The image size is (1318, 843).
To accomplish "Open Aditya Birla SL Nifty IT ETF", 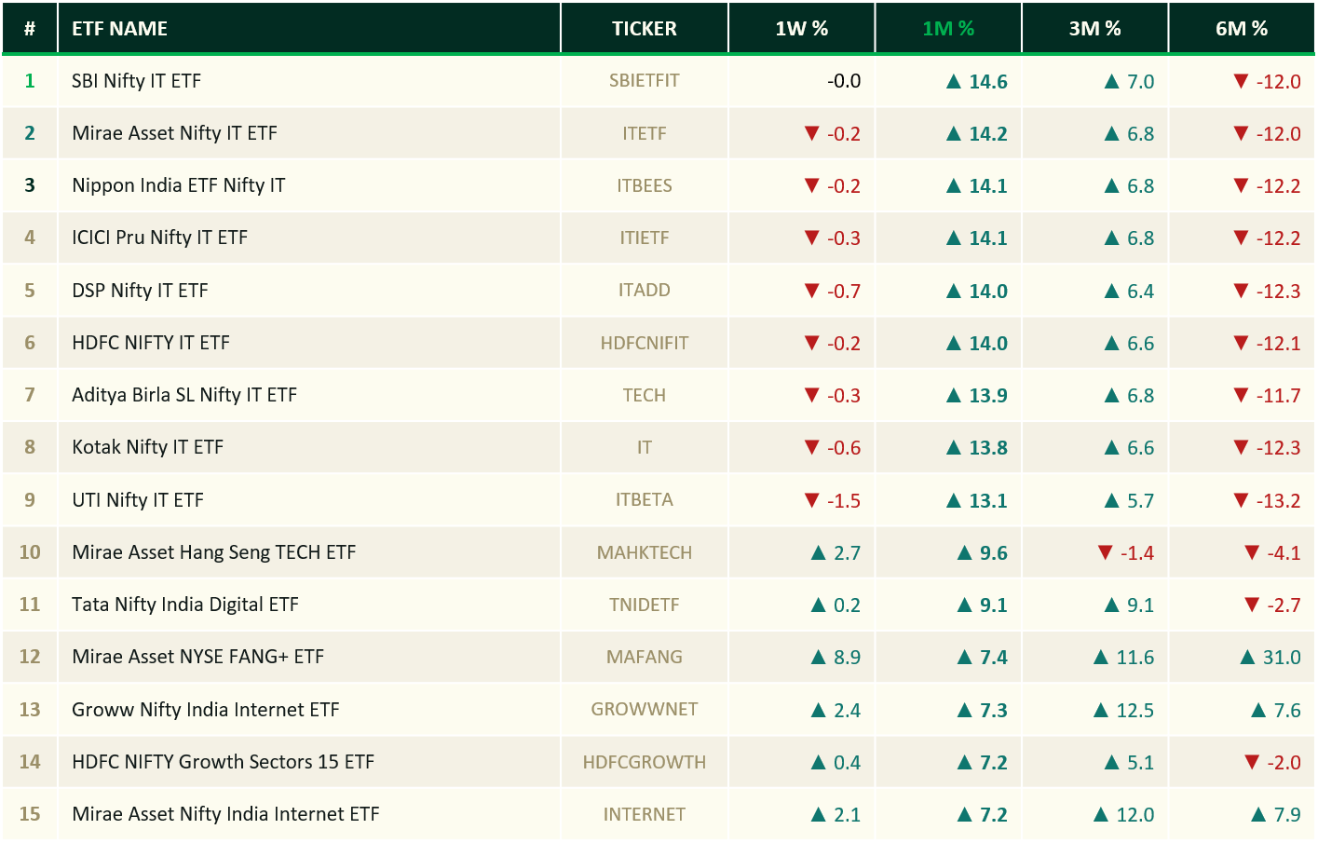I will coord(184,395).
